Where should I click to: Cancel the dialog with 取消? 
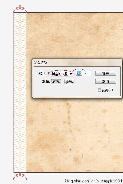point(105,81)
